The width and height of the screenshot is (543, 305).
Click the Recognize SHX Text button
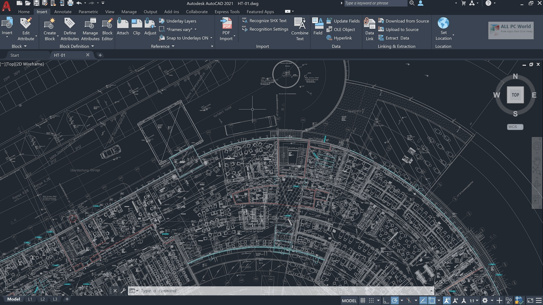[268, 21]
